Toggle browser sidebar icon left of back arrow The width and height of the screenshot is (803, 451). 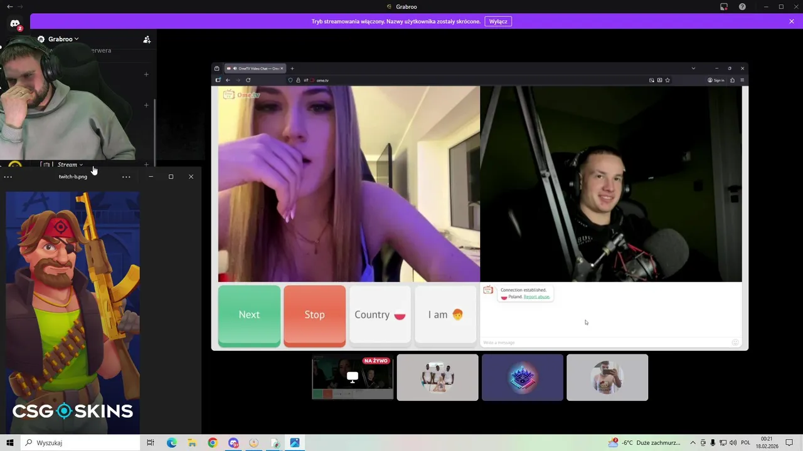[x=218, y=80]
